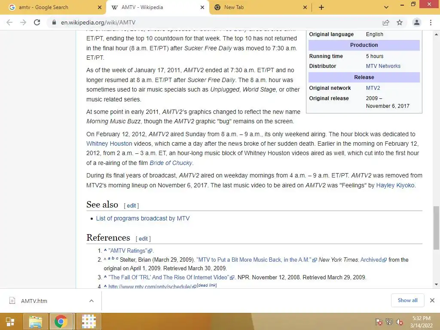Bookmark this page with star icon

click(400, 22)
